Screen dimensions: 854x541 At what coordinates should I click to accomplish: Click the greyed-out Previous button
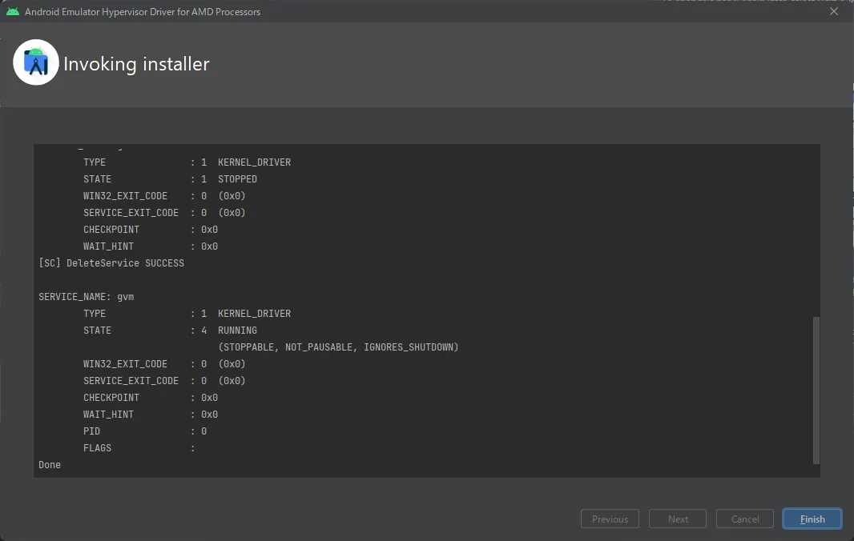[610, 519]
